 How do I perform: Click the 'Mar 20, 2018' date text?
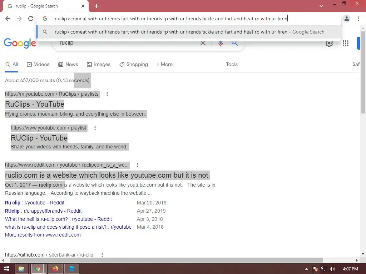152,203
